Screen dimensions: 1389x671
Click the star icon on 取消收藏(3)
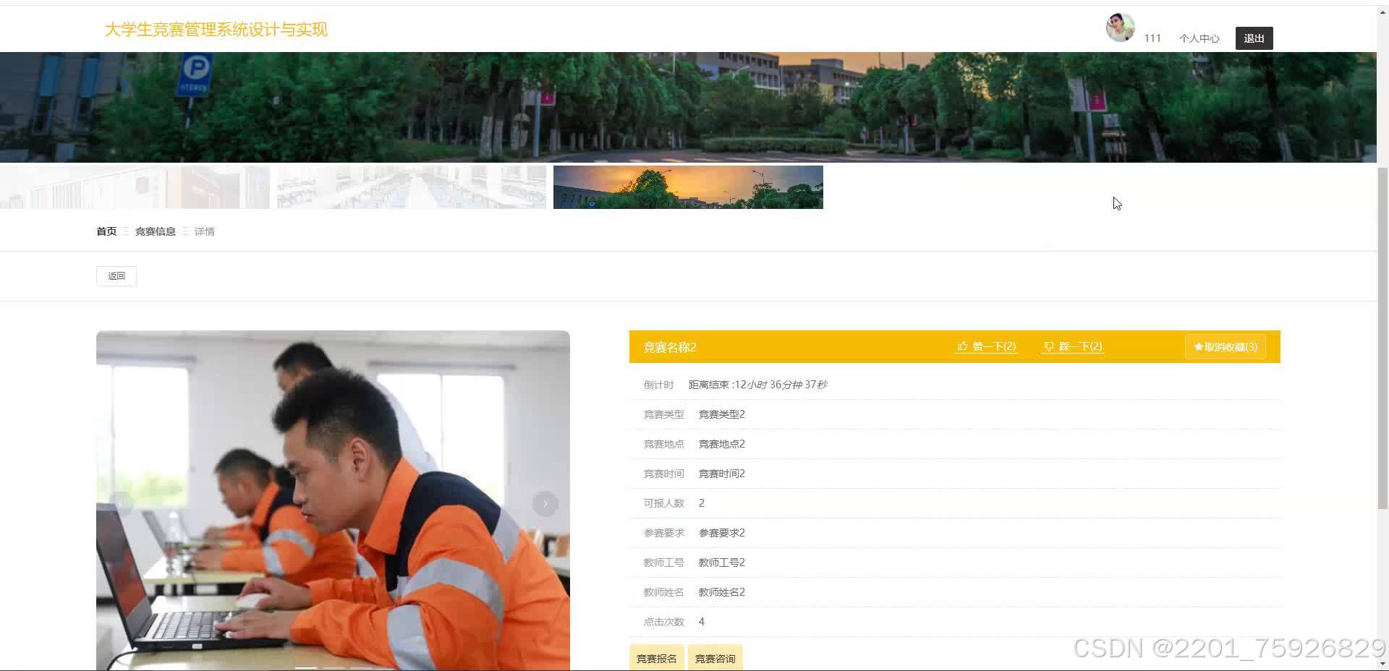1199,346
